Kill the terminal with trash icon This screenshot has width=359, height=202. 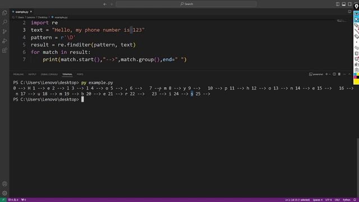click(x=339, y=74)
